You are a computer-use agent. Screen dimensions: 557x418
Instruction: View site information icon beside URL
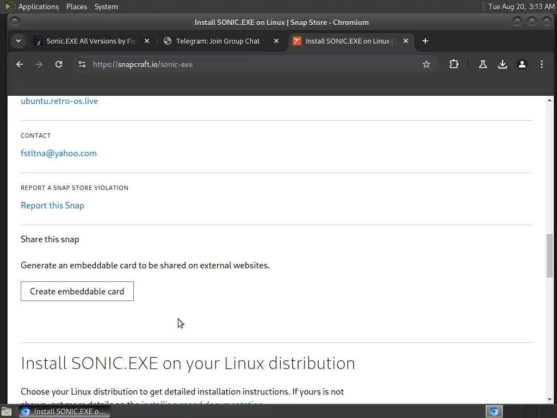click(x=82, y=64)
